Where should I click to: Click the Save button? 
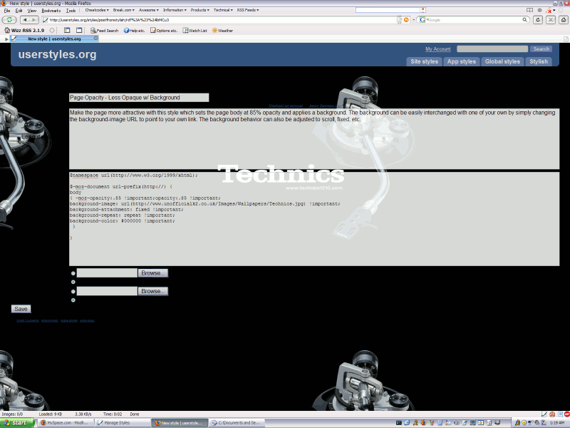click(x=21, y=309)
